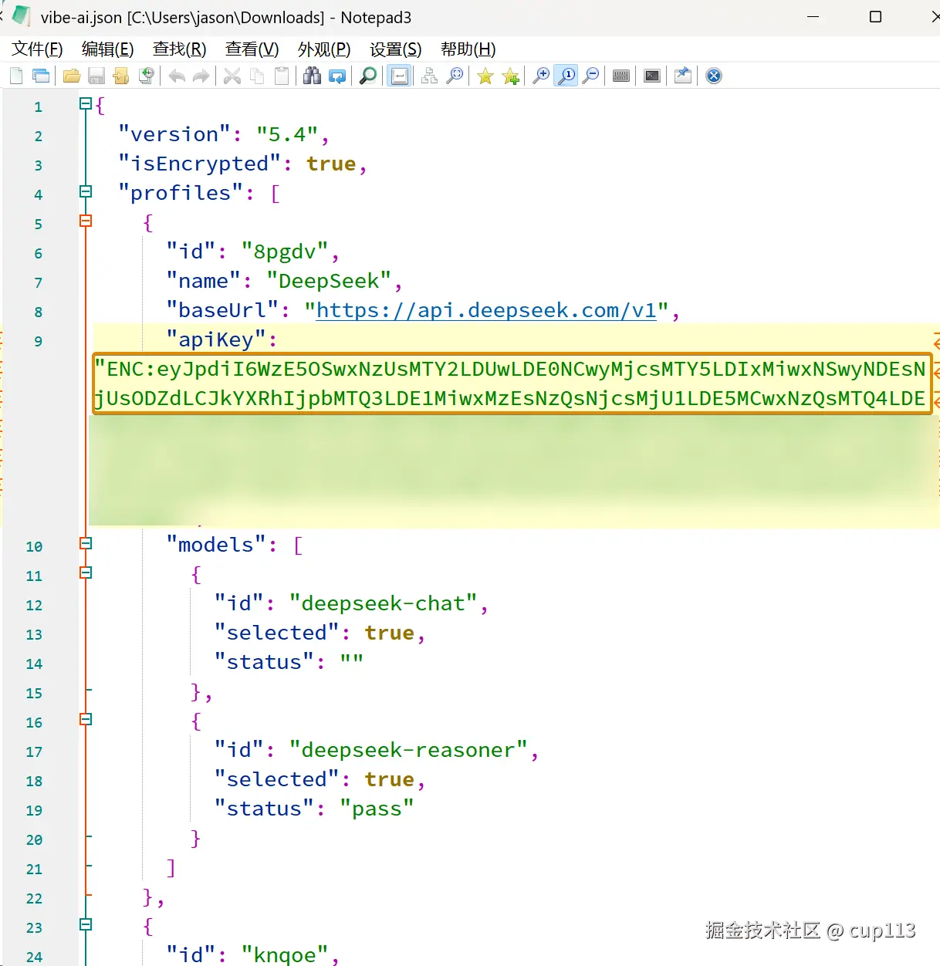Click the Redo arrow icon
The width and height of the screenshot is (940, 966).
[x=201, y=76]
